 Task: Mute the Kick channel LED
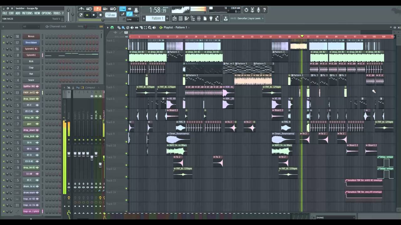click(4, 61)
